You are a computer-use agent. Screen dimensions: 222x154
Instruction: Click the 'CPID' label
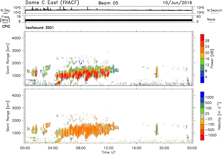6,26
